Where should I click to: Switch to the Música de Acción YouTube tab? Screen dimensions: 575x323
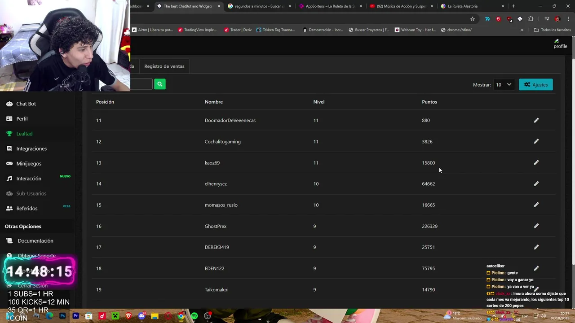click(x=401, y=6)
